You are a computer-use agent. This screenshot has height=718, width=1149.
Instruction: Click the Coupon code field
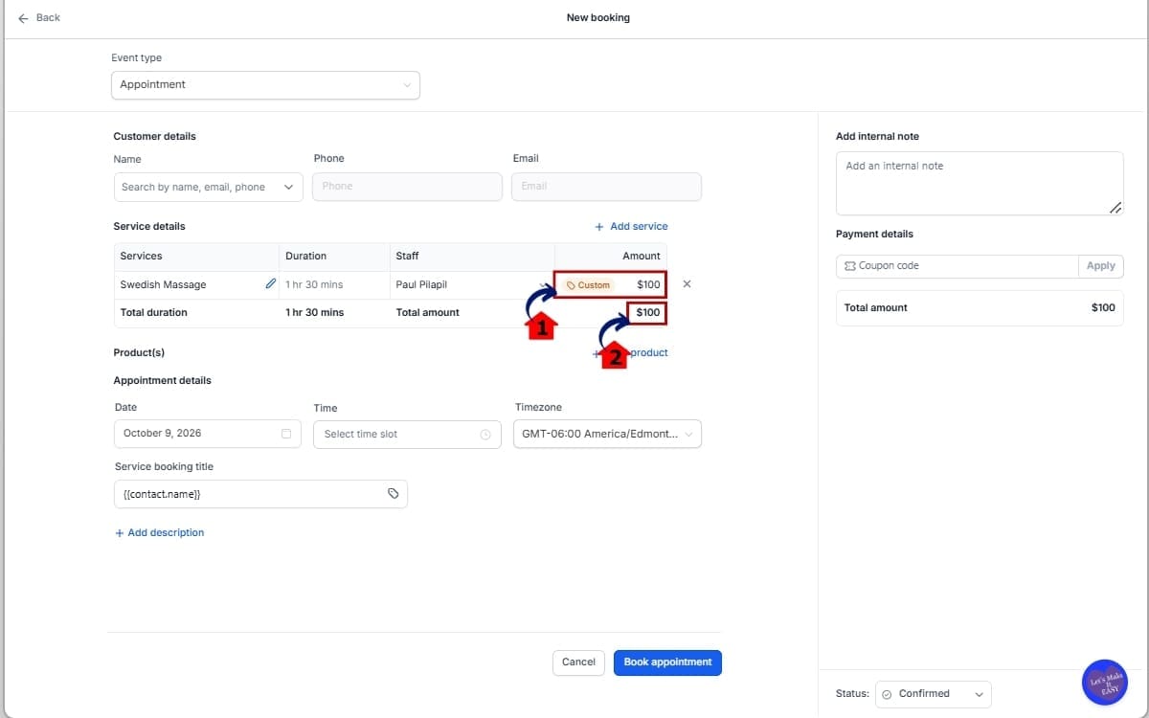(x=957, y=266)
